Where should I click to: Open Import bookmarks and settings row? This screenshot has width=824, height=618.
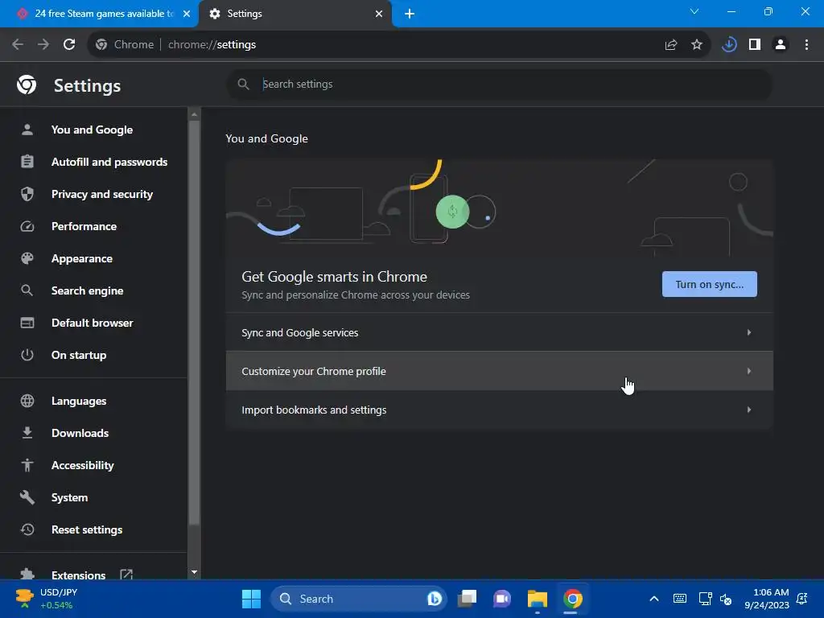[499, 410]
